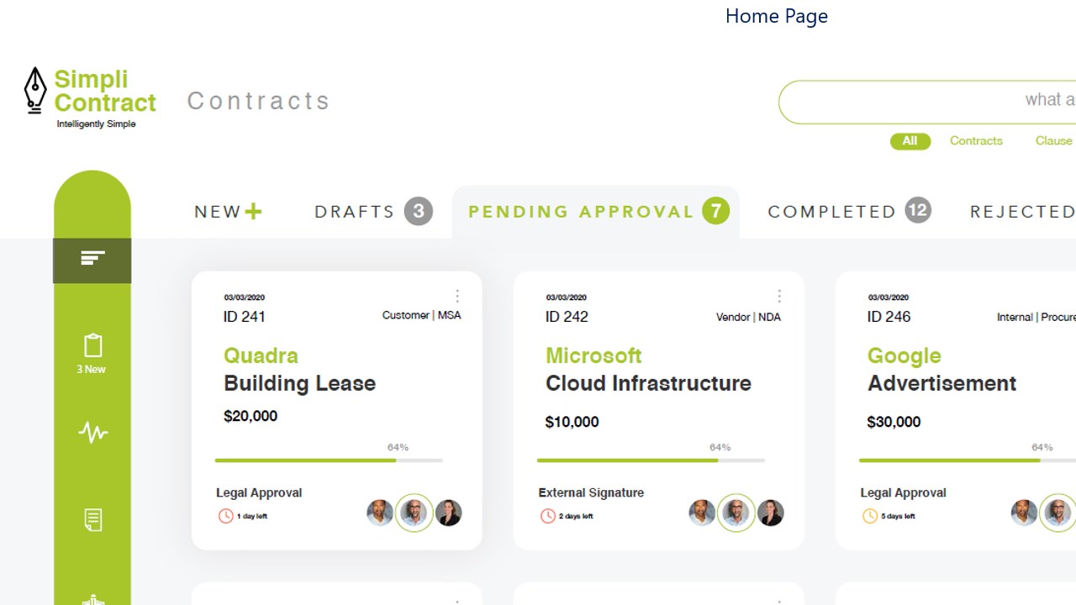
Task: Click the clock icon on Google card
Action: click(x=870, y=516)
